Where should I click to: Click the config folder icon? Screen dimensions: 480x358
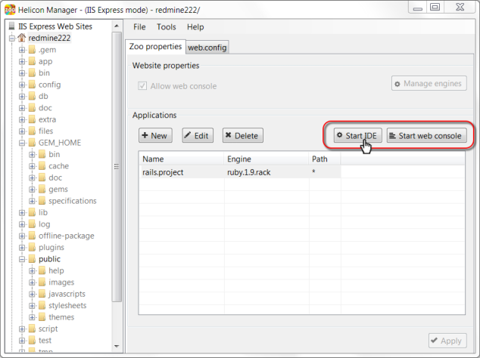pos(32,85)
